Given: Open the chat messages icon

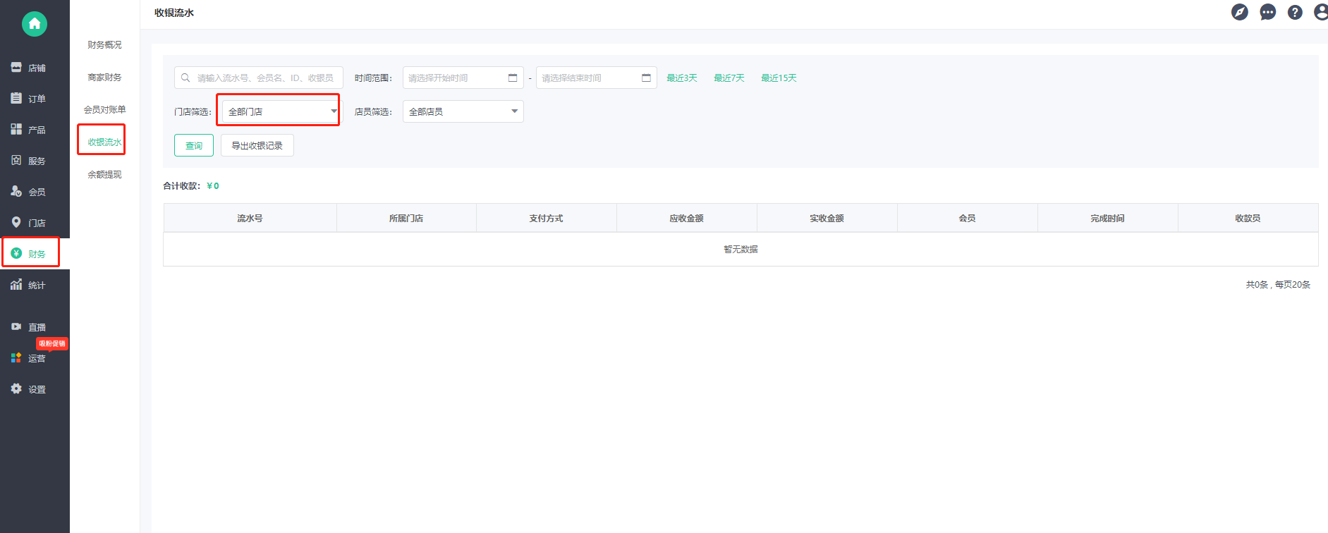Looking at the screenshot, I should pos(1268,12).
